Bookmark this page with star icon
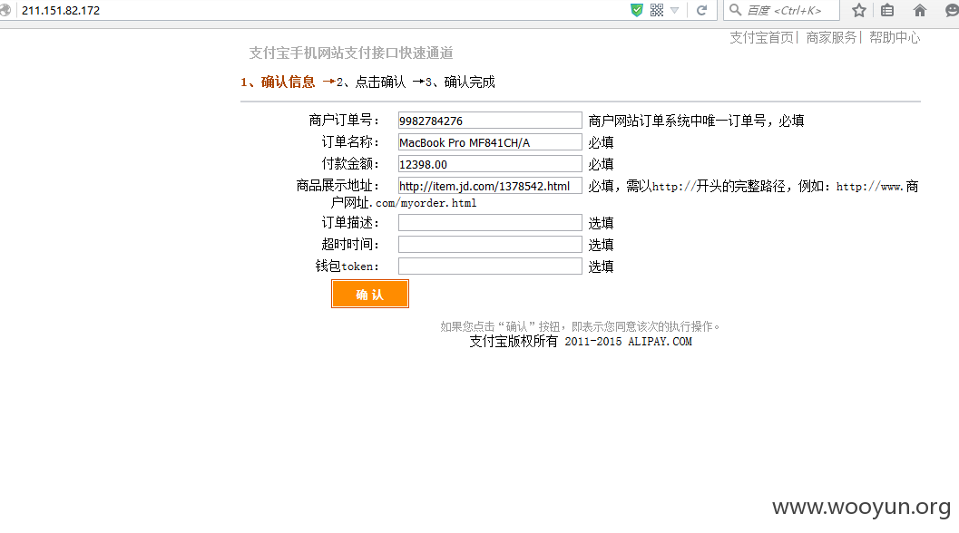Image resolution: width=959 pixels, height=533 pixels. [859, 10]
